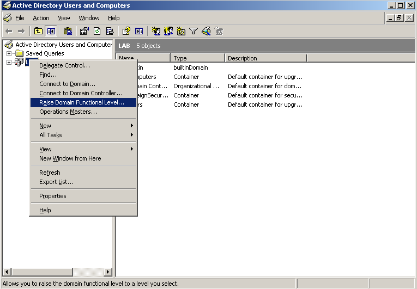
Task: Click the Help question mark toolbar icon
Action: pyautogui.click(x=126, y=32)
